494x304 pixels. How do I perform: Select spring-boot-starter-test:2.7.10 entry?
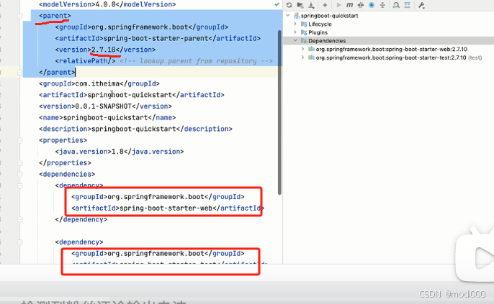click(x=391, y=57)
